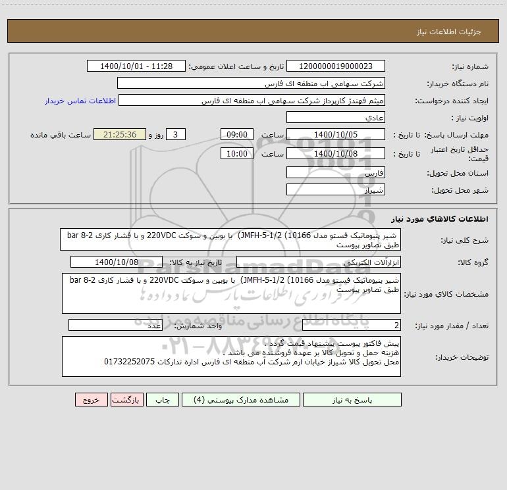
Task: Click the جزئیات اطلاعات نیاز header title
Action: point(449,32)
